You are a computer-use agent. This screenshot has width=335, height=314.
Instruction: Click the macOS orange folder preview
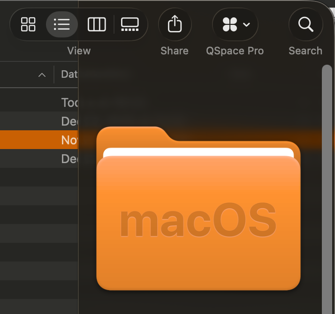click(198, 209)
